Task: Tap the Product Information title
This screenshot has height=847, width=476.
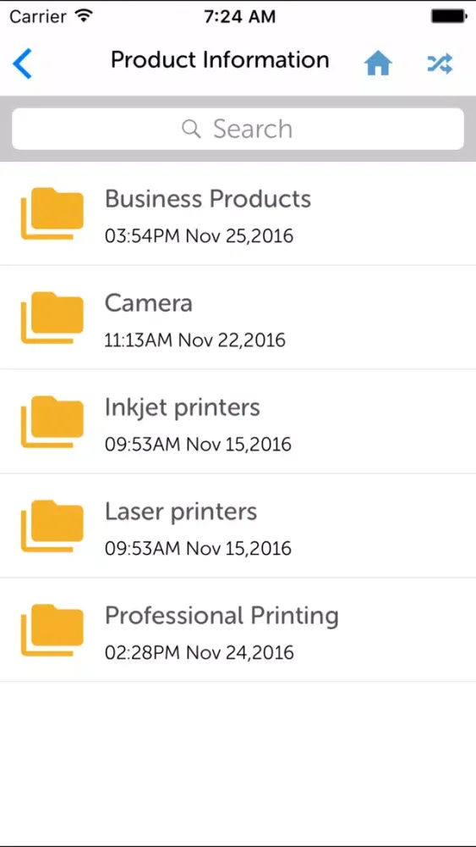Action: pos(220,59)
